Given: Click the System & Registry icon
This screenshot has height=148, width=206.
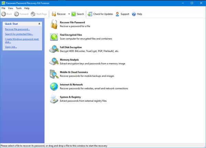Looking at the screenshot, I should point(54,99).
